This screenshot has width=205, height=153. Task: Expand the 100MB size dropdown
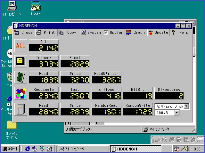[176, 113]
